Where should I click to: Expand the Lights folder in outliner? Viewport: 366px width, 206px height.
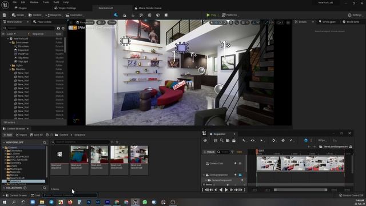(x=10, y=65)
